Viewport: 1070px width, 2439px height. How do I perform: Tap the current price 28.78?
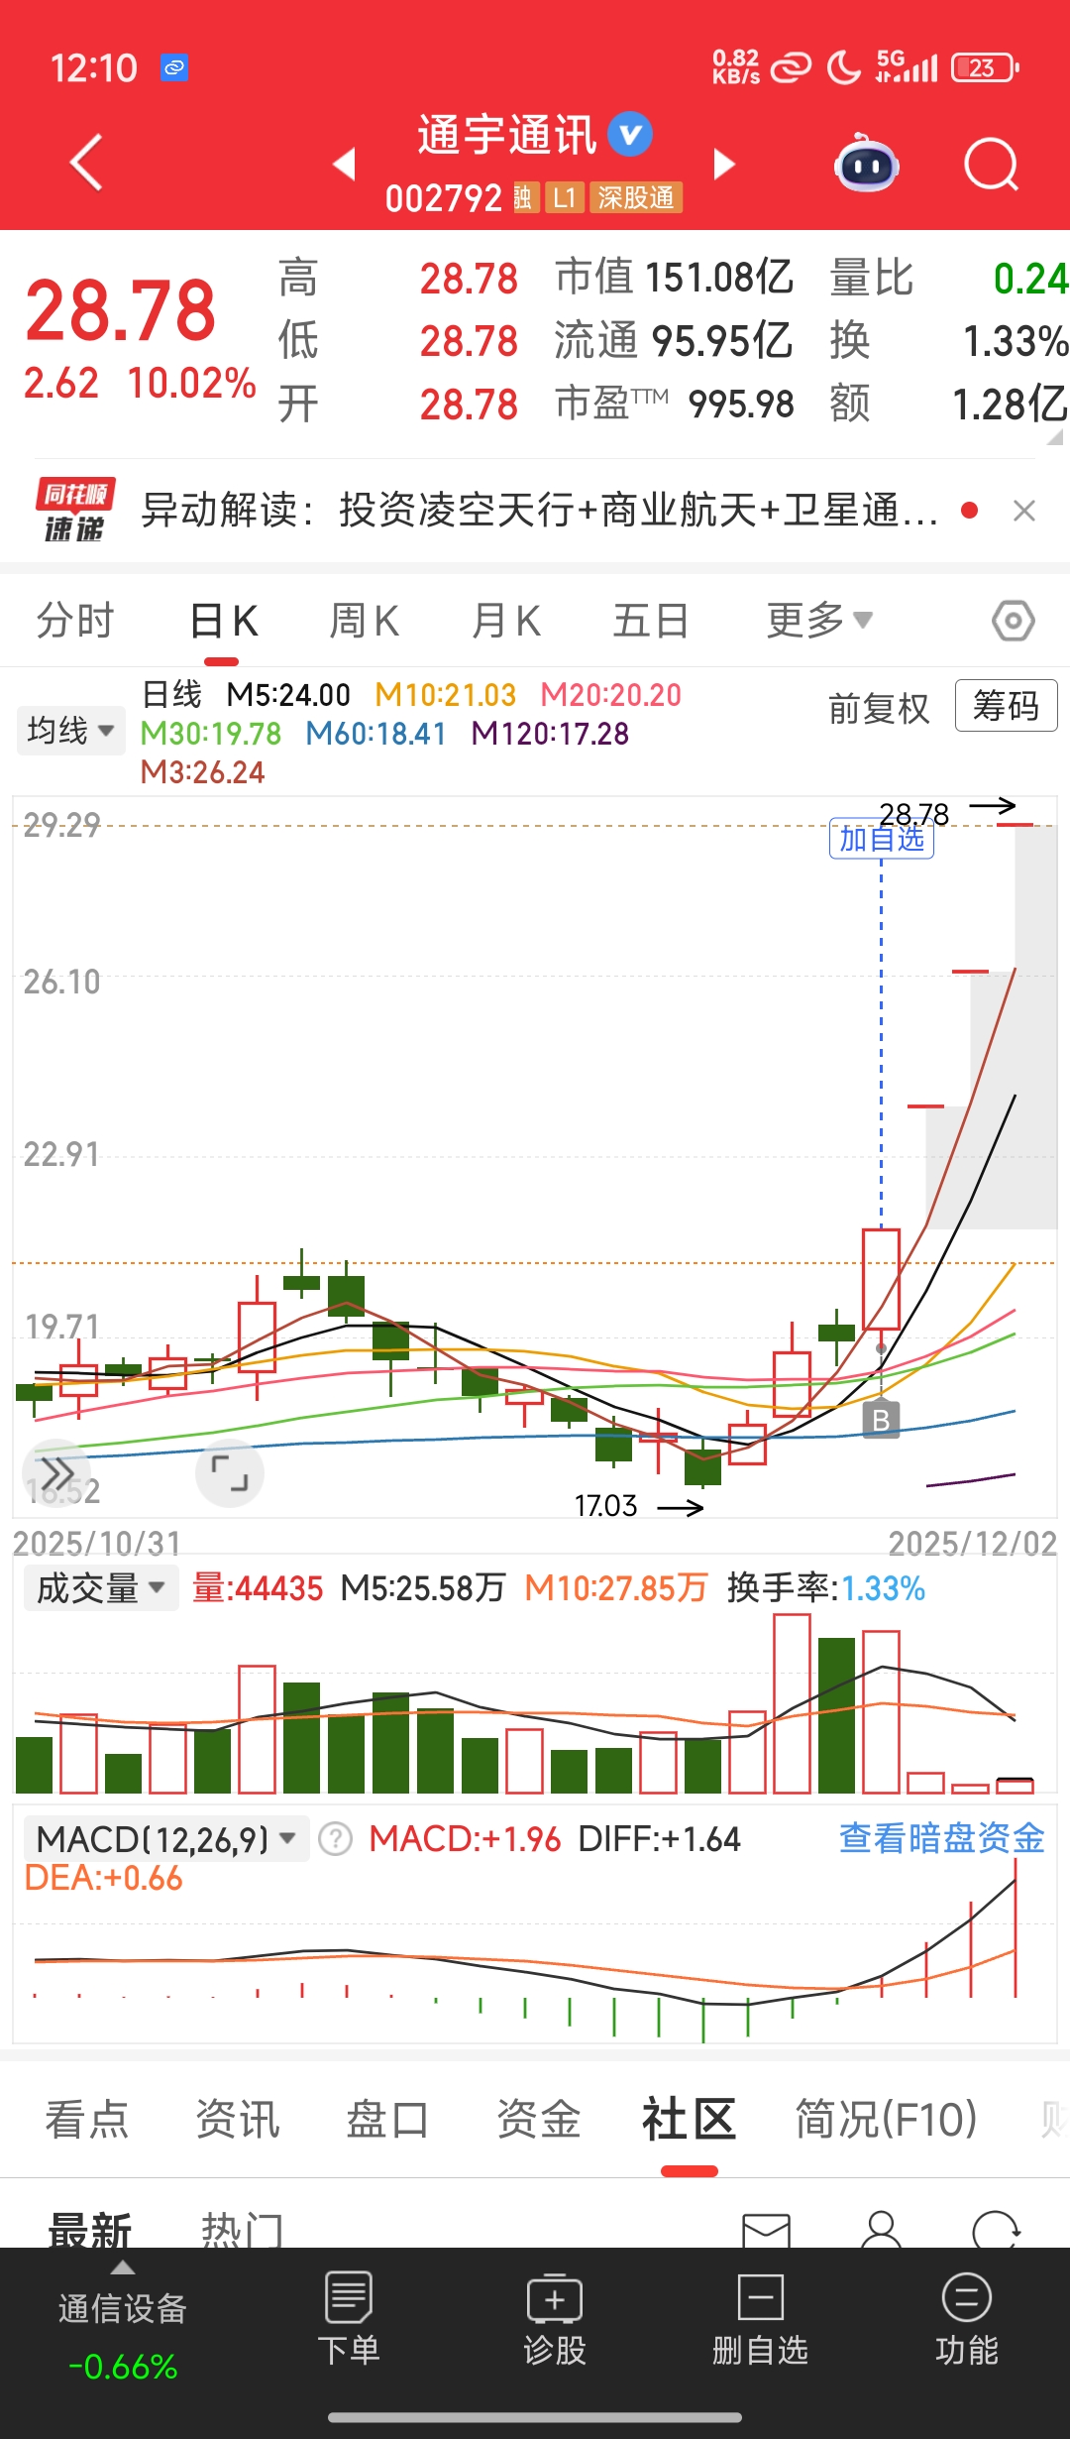tap(120, 310)
